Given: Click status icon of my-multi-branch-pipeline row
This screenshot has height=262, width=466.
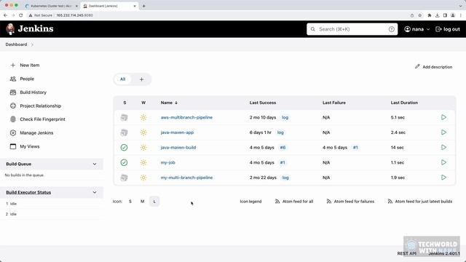Looking at the screenshot, I should click(x=124, y=178).
